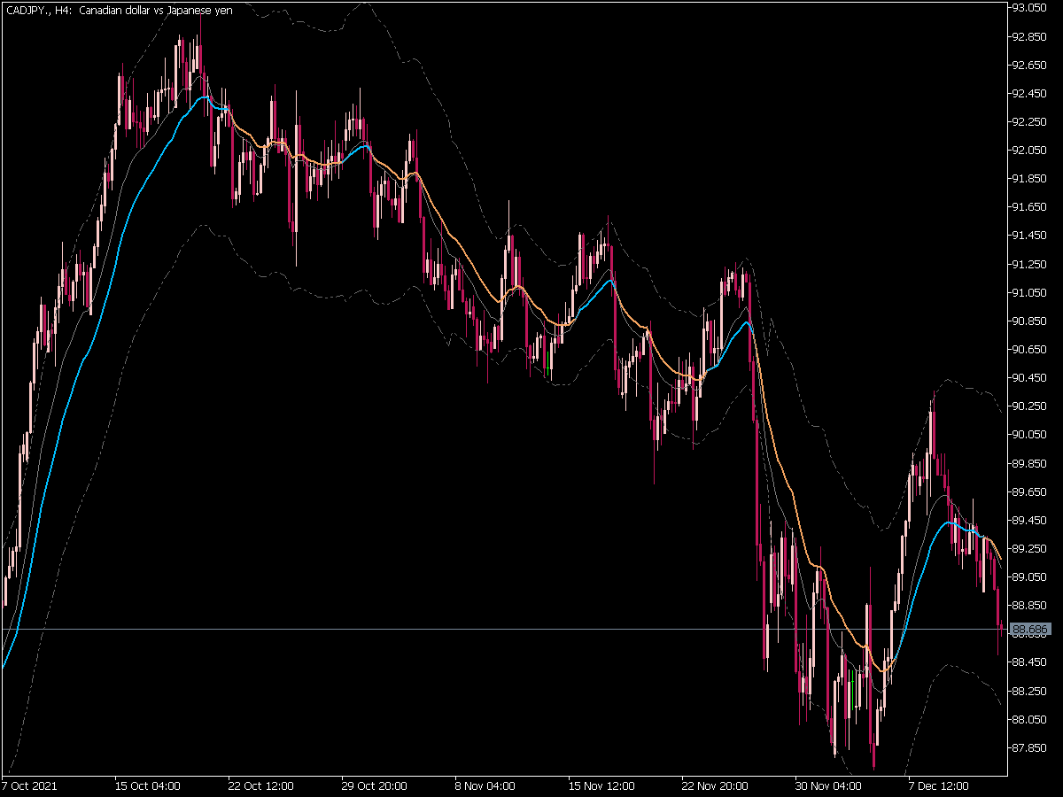The image size is (1063, 797).
Task: Select the 15 Oct 04:00 time label
Action: click(x=148, y=785)
